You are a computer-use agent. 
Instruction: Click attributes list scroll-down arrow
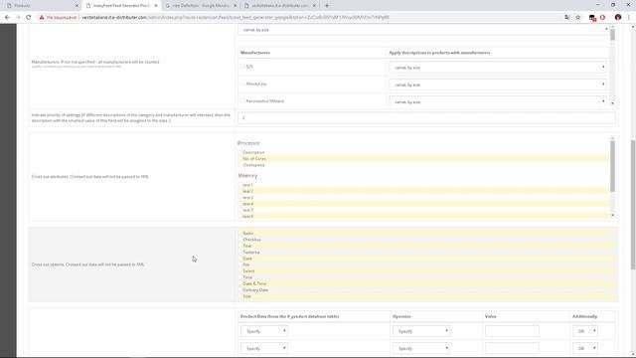[x=612, y=216]
